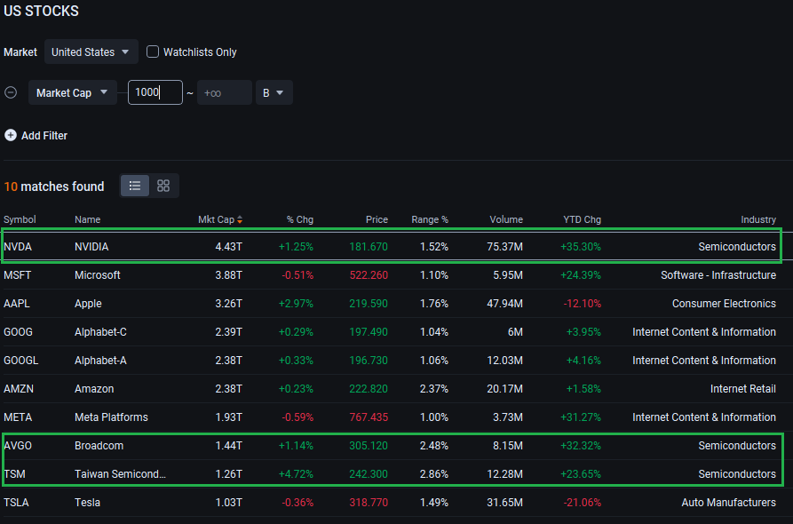Screen dimensions: 793x524
Task: Sort by the Industry column header
Action: pyautogui.click(x=758, y=219)
